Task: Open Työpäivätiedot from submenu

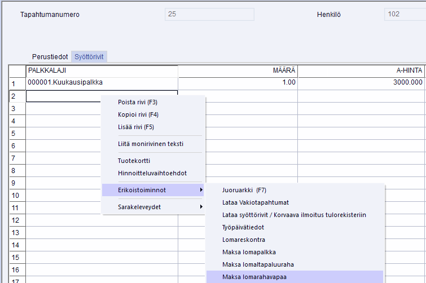Action: (x=243, y=227)
